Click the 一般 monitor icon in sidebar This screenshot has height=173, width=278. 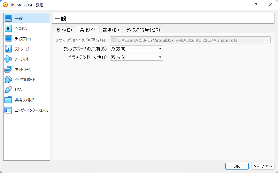[8, 18]
